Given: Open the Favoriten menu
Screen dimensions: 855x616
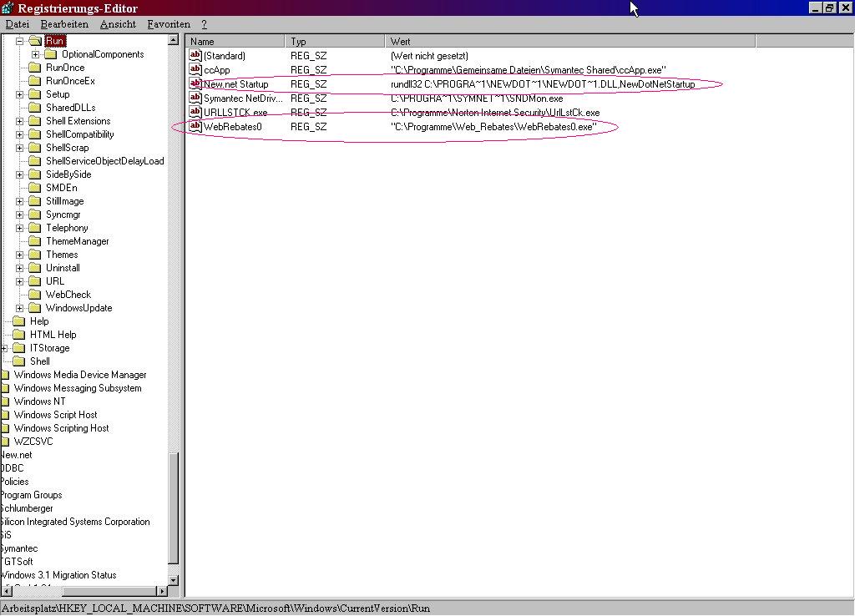Looking at the screenshot, I should 169,24.
